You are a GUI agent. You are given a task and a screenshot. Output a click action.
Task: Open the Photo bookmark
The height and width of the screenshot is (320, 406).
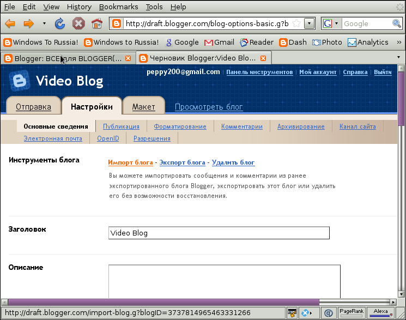327,42
